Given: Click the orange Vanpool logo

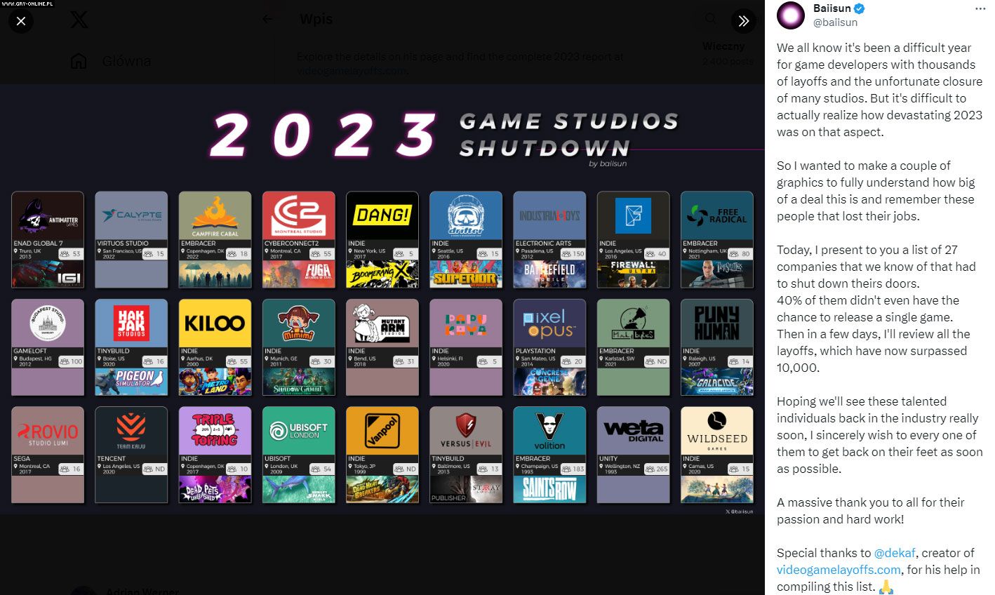Looking at the screenshot, I should (x=382, y=431).
